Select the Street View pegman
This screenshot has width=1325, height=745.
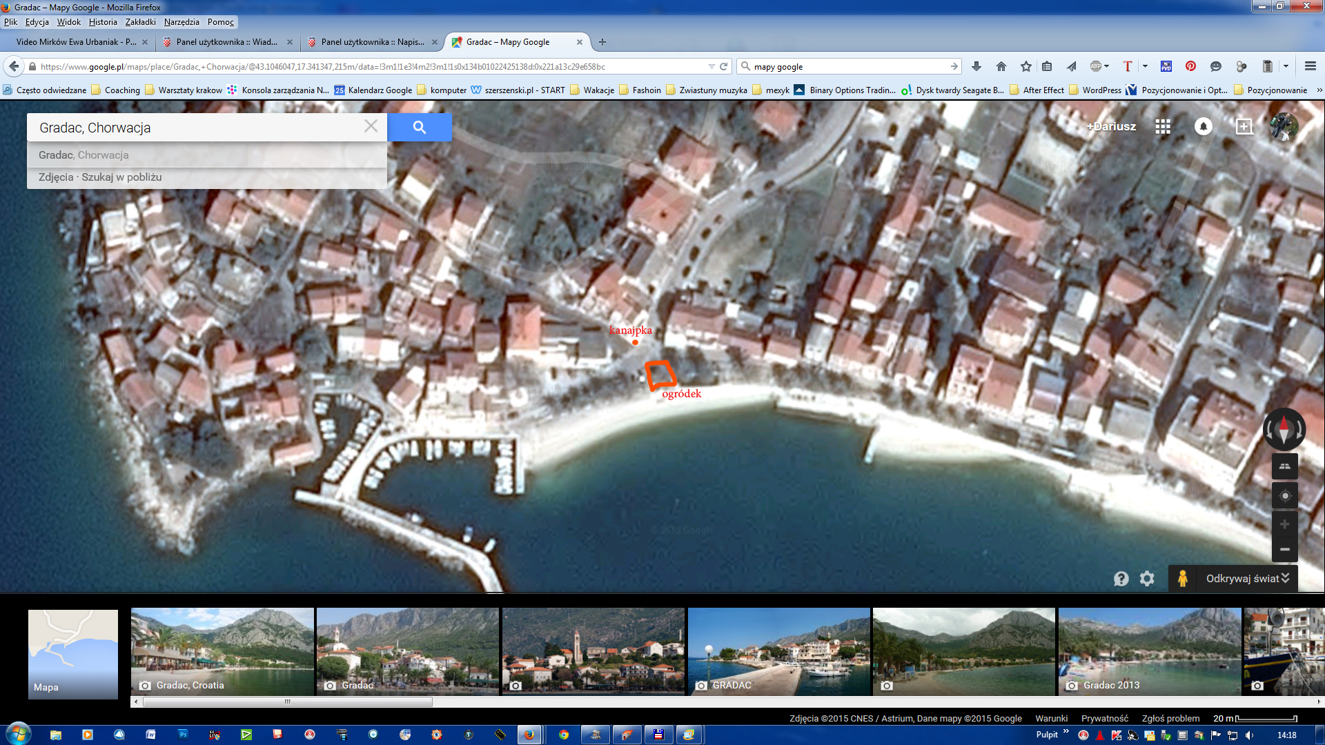point(1182,579)
